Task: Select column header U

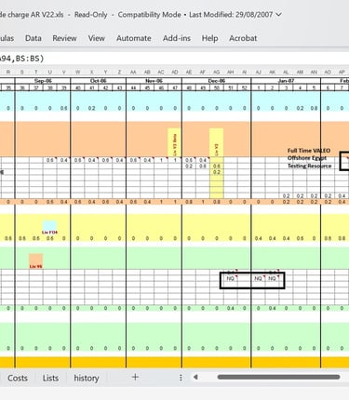Action: pyautogui.click(x=50, y=72)
